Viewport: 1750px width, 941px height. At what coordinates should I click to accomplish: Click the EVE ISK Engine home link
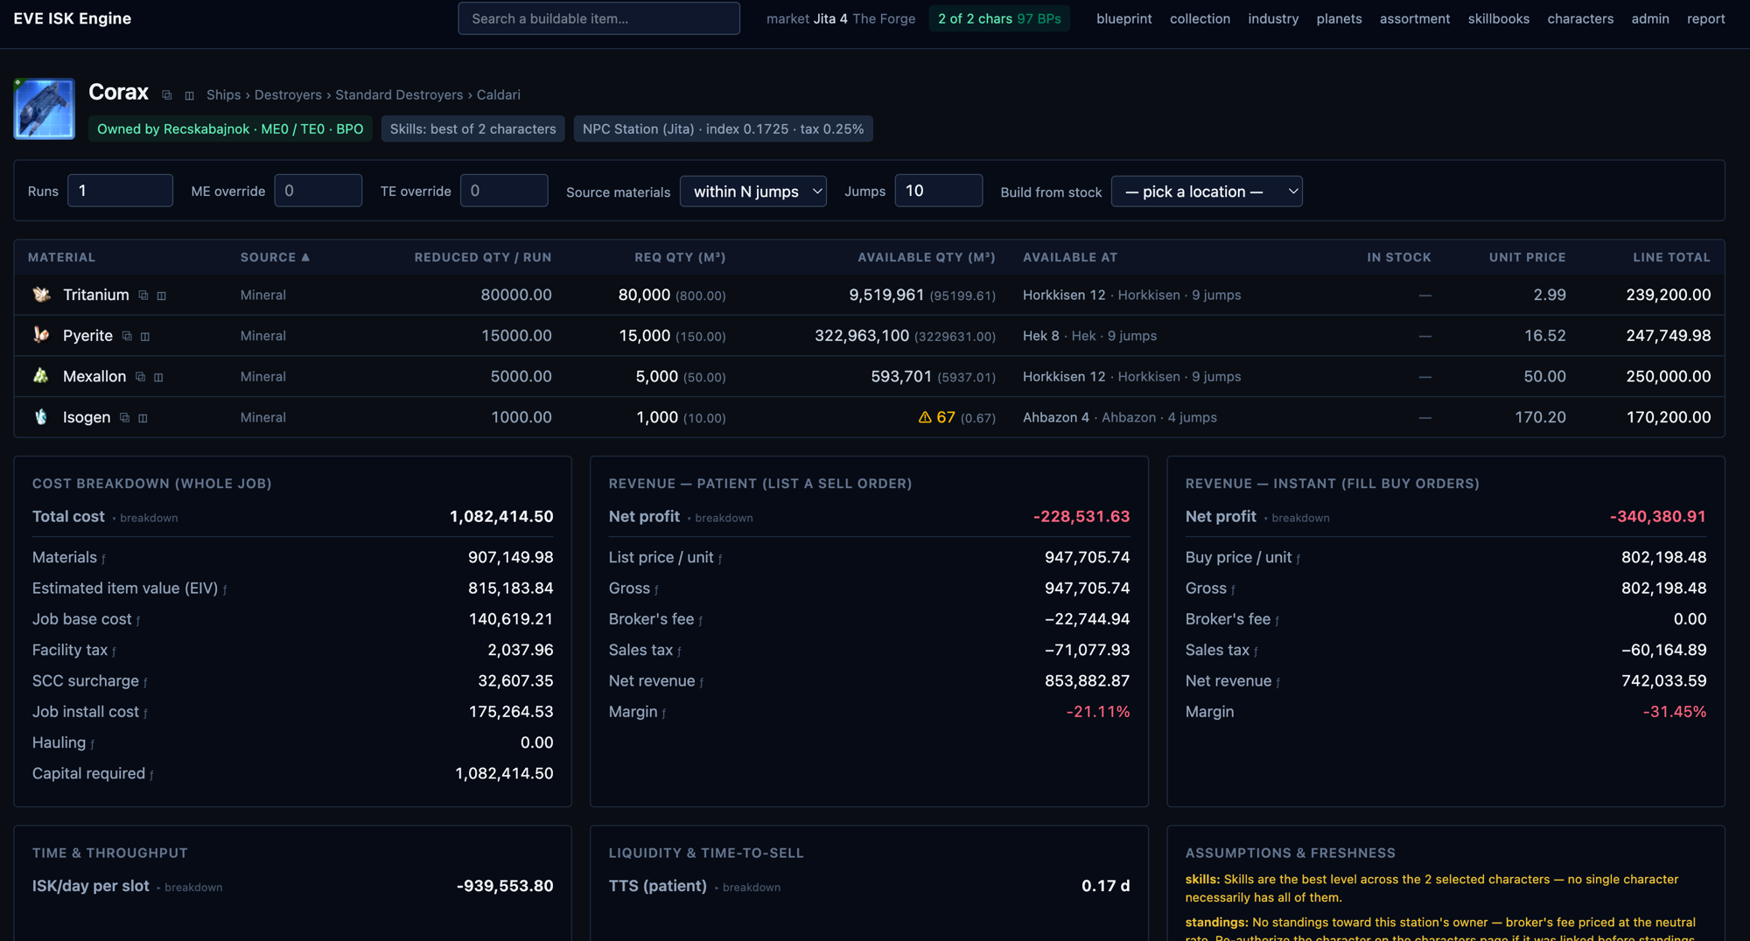point(73,18)
